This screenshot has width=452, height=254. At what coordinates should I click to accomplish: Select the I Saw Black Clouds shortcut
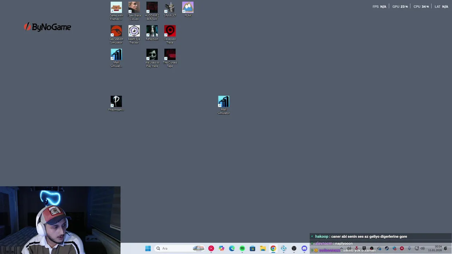(134, 11)
